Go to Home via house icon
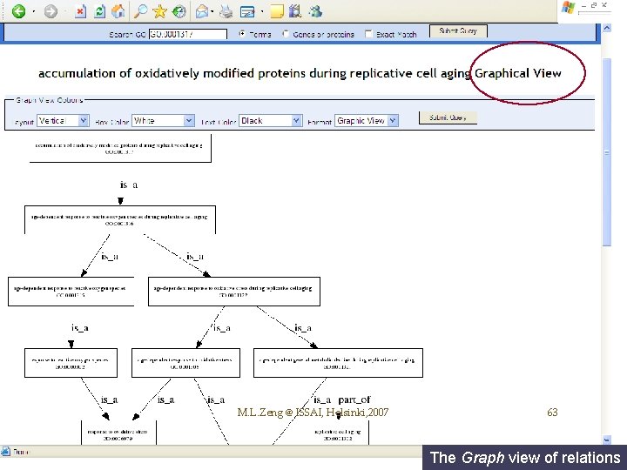The height and width of the screenshot is (470, 627). pos(118,11)
